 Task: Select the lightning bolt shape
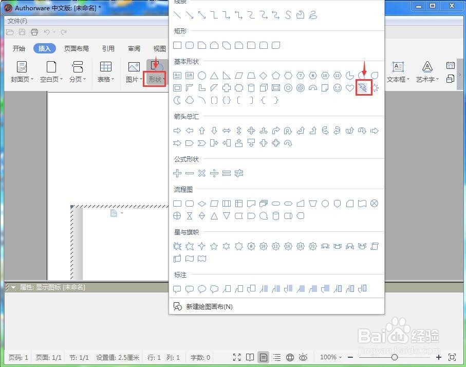(363, 88)
